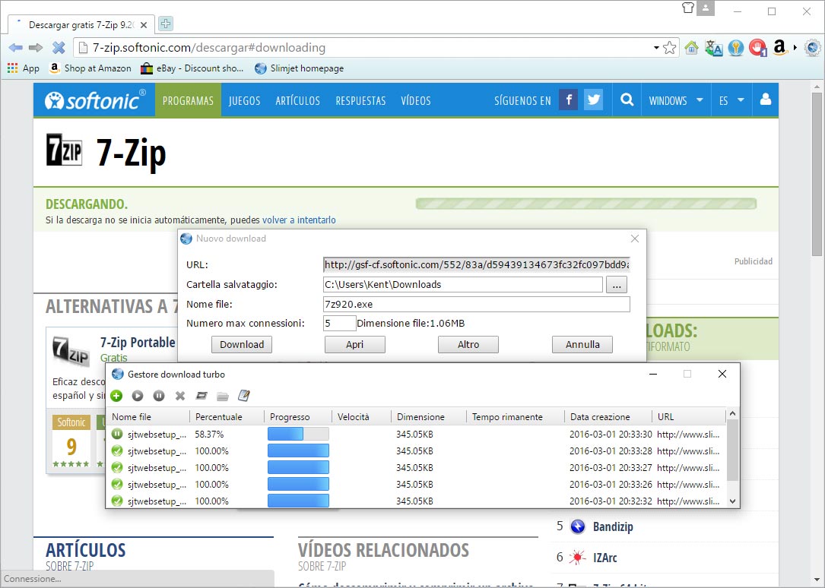Screen dimensions: 825x588
Task: Go back with the browser back arrow
Action: click(x=16, y=48)
